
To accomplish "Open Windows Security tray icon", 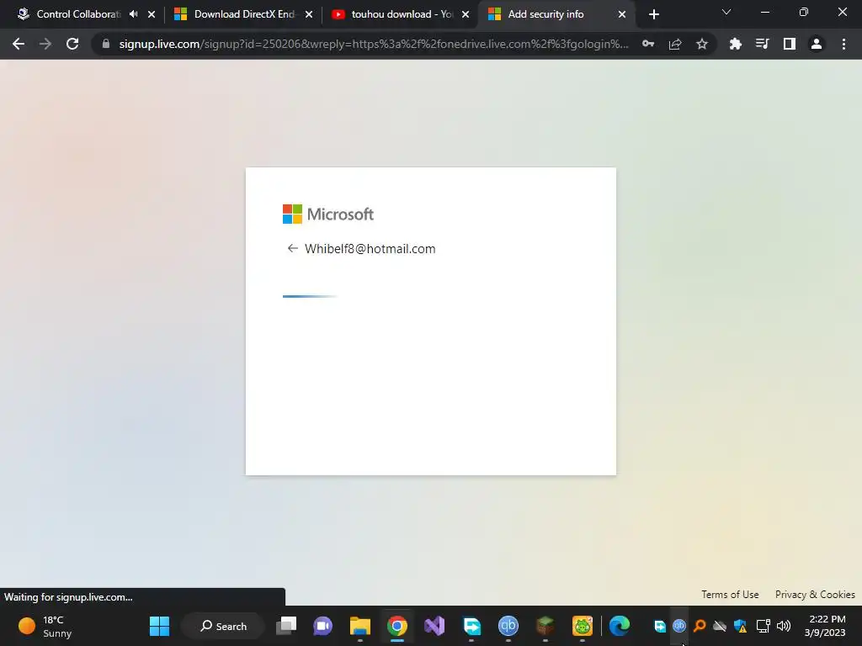I will [x=741, y=626].
